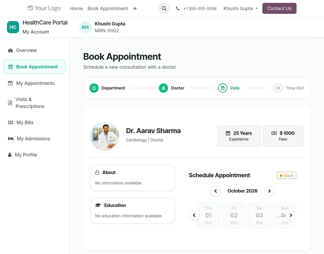The height and width of the screenshot is (254, 324).
Task: Click the +1 555-555-5556 phone number
Action: click(x=200, y=9)
